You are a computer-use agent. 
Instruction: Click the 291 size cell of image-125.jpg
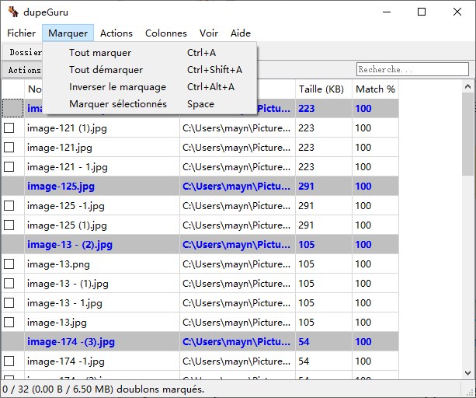tap(324, 187)
